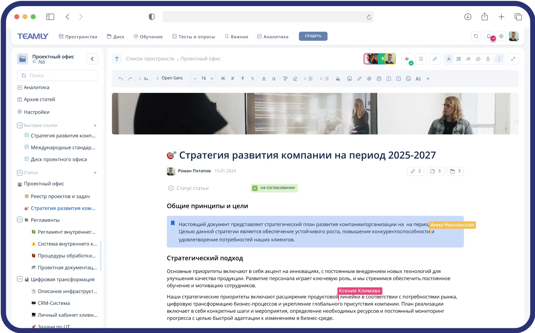The height and width of the screenshot is (333, 535).
Task: Click the plus icon for more insert options
Action: click(428, 79)
